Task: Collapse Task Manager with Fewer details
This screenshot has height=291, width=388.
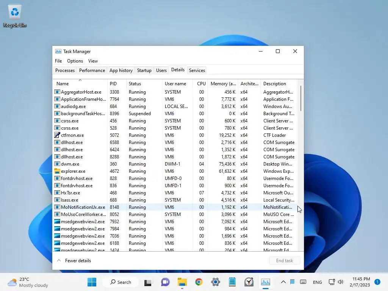Action: click(x=74, y=261)
